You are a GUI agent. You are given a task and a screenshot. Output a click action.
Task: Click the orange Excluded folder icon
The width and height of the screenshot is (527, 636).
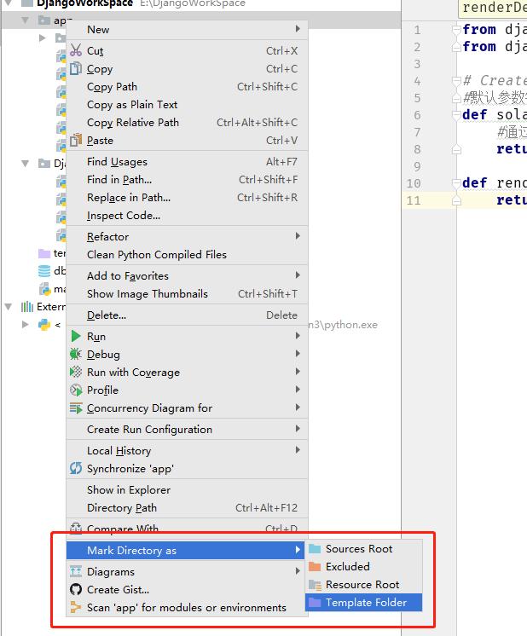315,567
